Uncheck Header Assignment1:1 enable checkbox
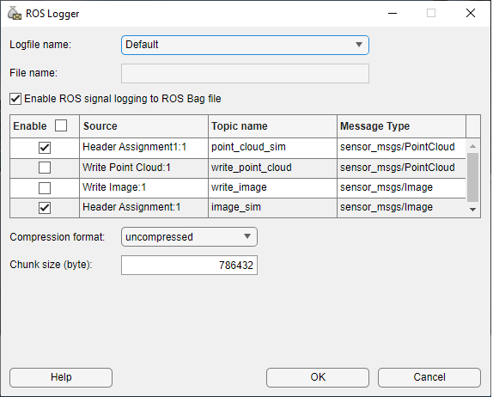 45,148
